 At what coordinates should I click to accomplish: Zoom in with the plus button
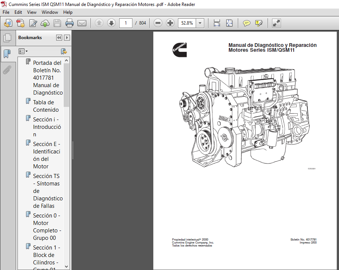click(x=170, y=23)
